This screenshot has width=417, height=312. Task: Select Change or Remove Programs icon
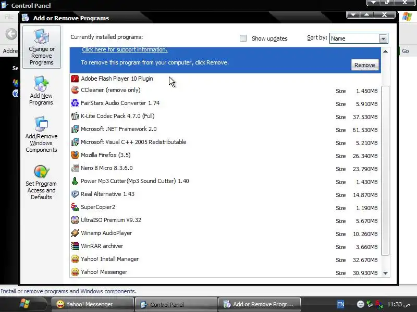(x=42, y=36)
